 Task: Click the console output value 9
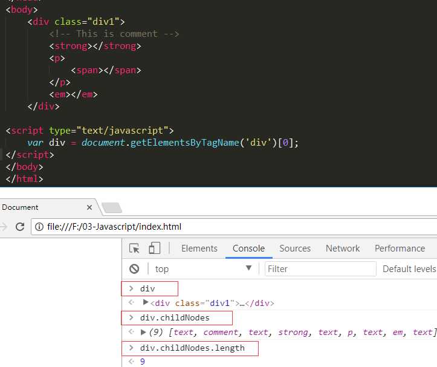click(143, 362)
